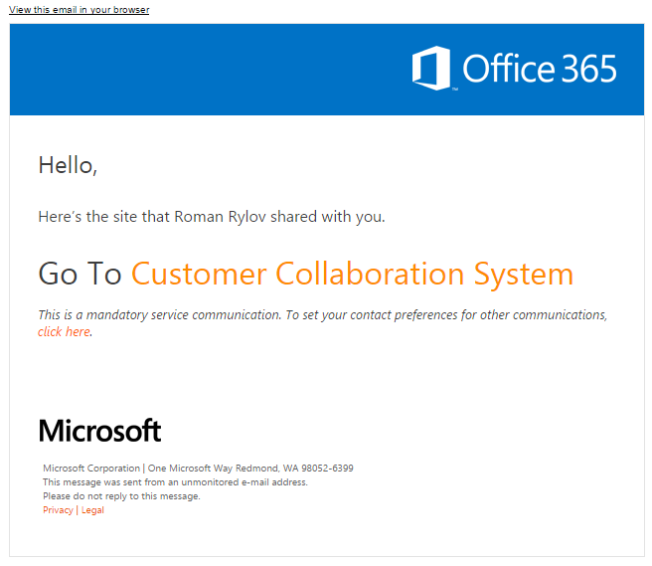652x566 pixels.
Task: Open the Customer Collaboration System link
Action: 352,274
